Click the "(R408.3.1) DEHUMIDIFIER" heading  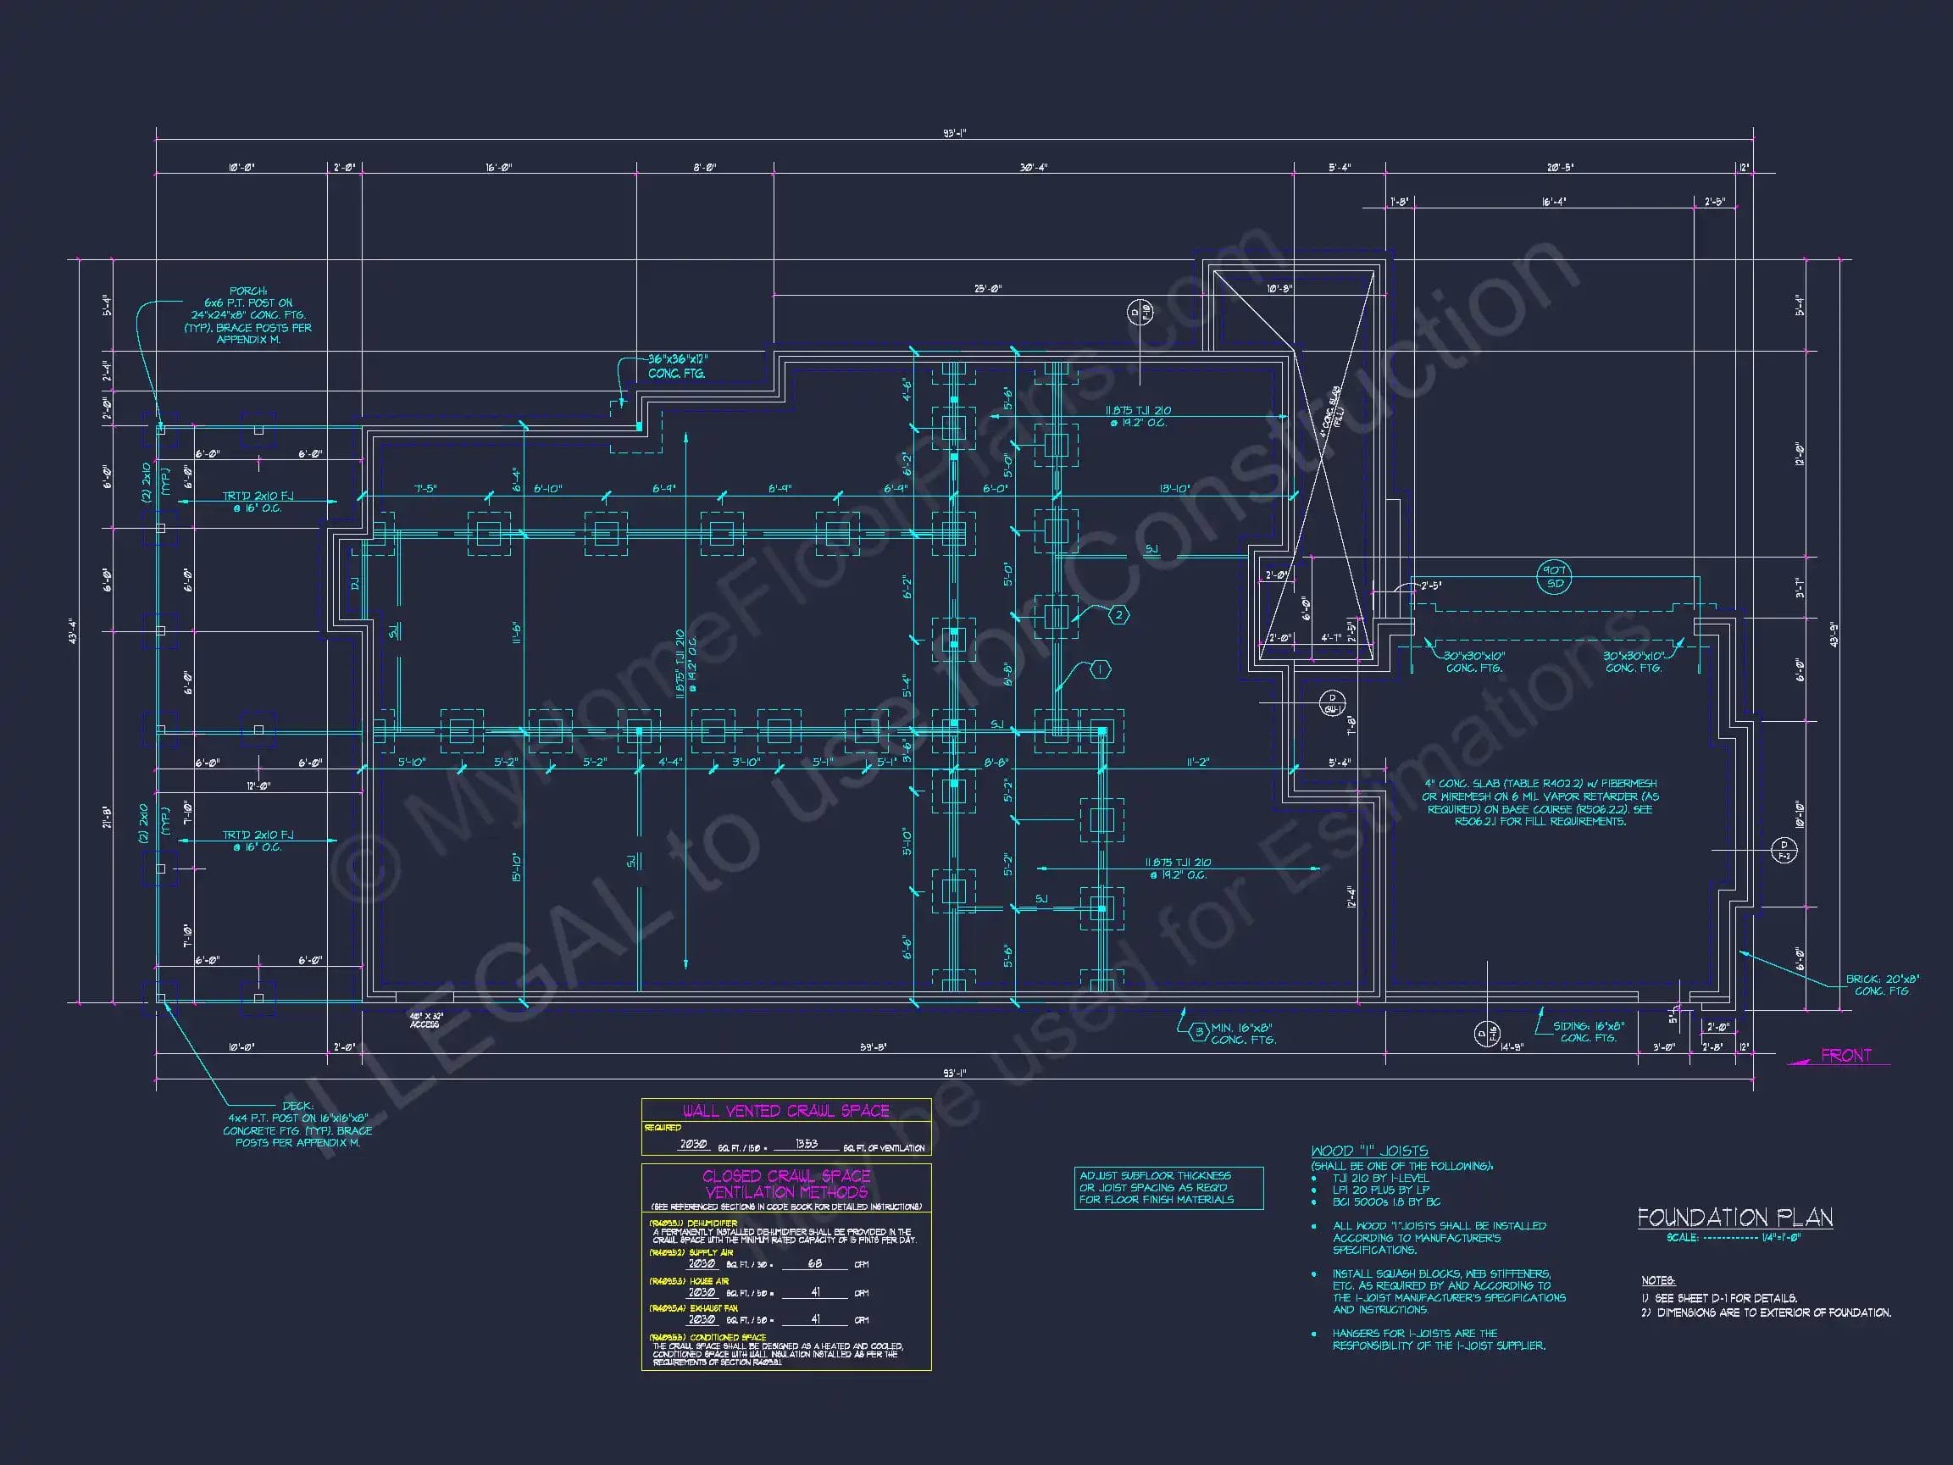click(x=693, y=1223)
